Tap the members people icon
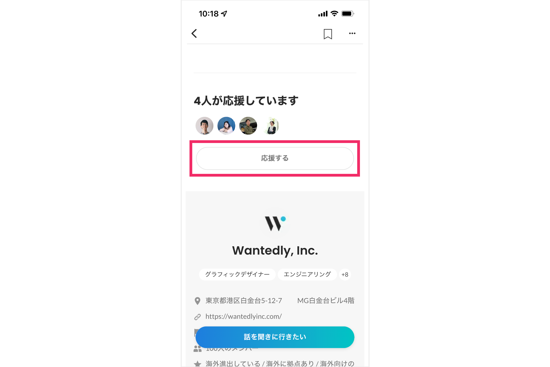550x367 pixels. (197, 349)
